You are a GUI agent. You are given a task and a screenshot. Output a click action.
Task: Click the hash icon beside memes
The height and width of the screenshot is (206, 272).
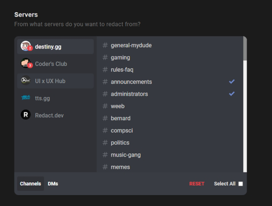tap(105, 167)
